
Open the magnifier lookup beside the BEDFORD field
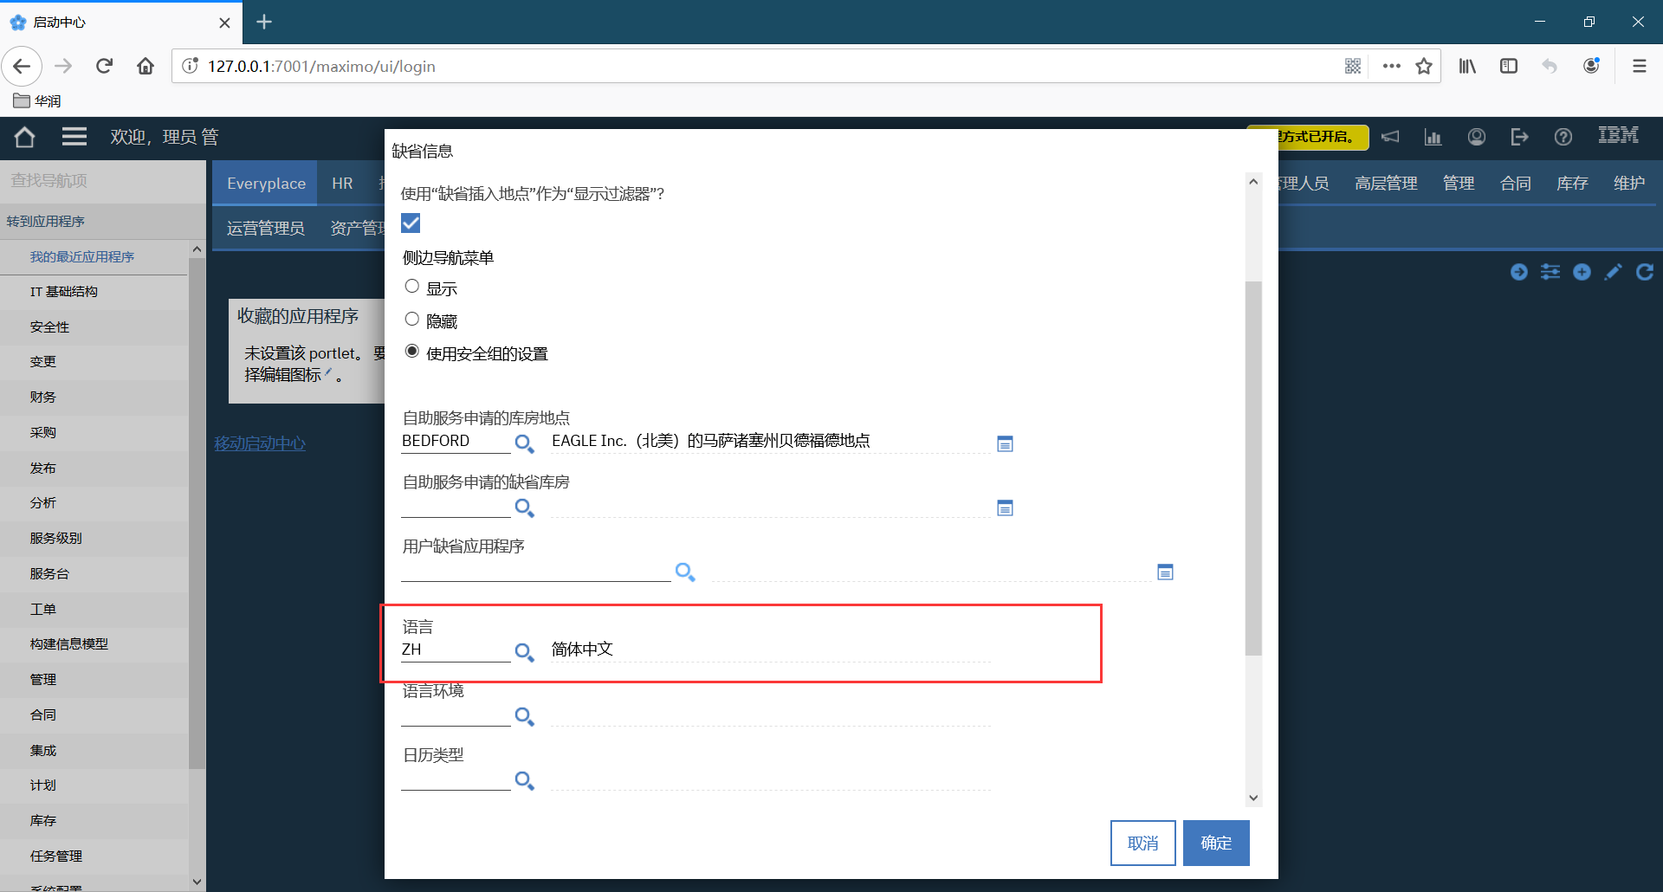[x=524, y=443]
